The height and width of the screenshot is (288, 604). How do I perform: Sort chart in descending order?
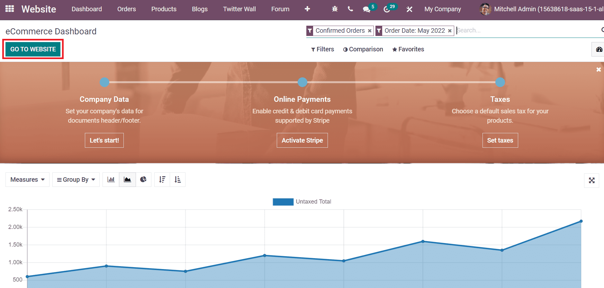162,179
